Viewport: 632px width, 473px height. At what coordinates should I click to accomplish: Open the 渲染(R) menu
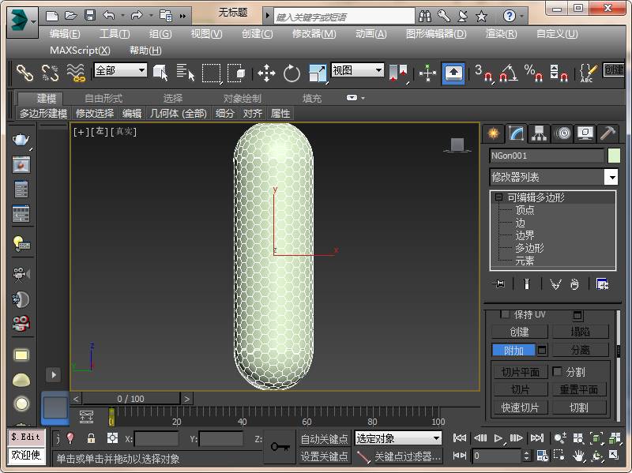(x=501, y=34)
